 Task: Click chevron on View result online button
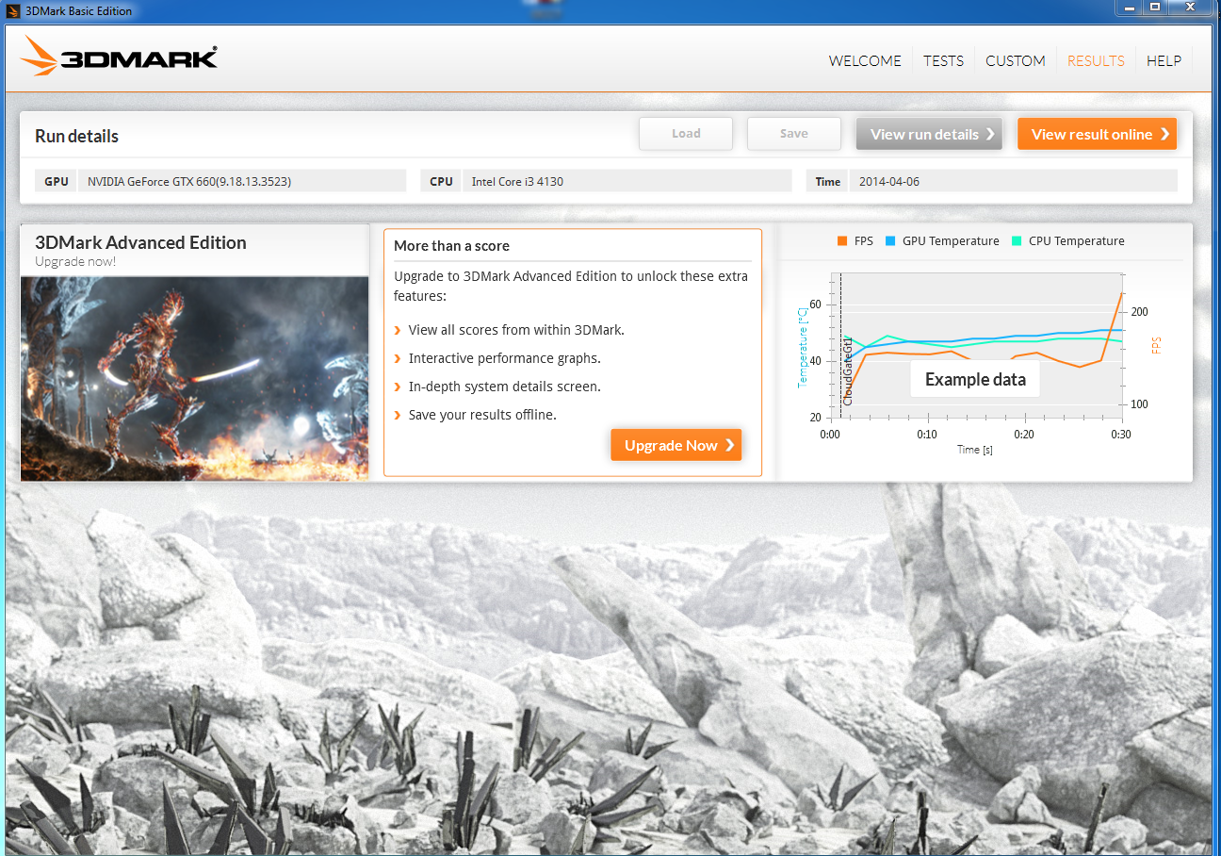click(x=1165, y=134)
